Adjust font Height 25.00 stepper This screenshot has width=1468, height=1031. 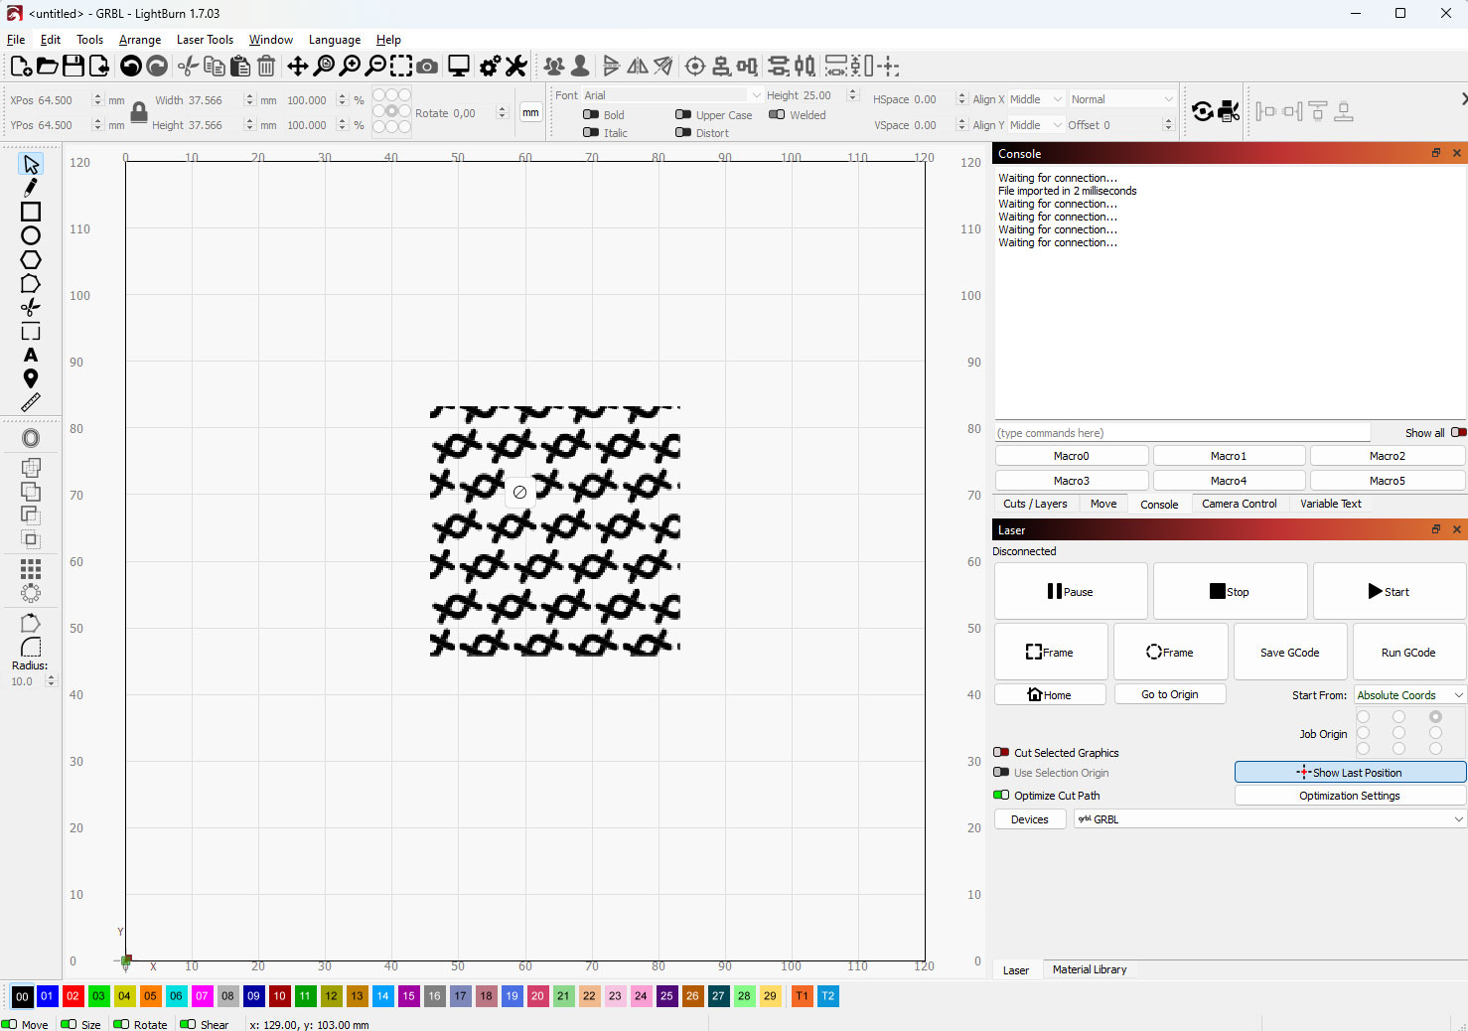(852, 95)
